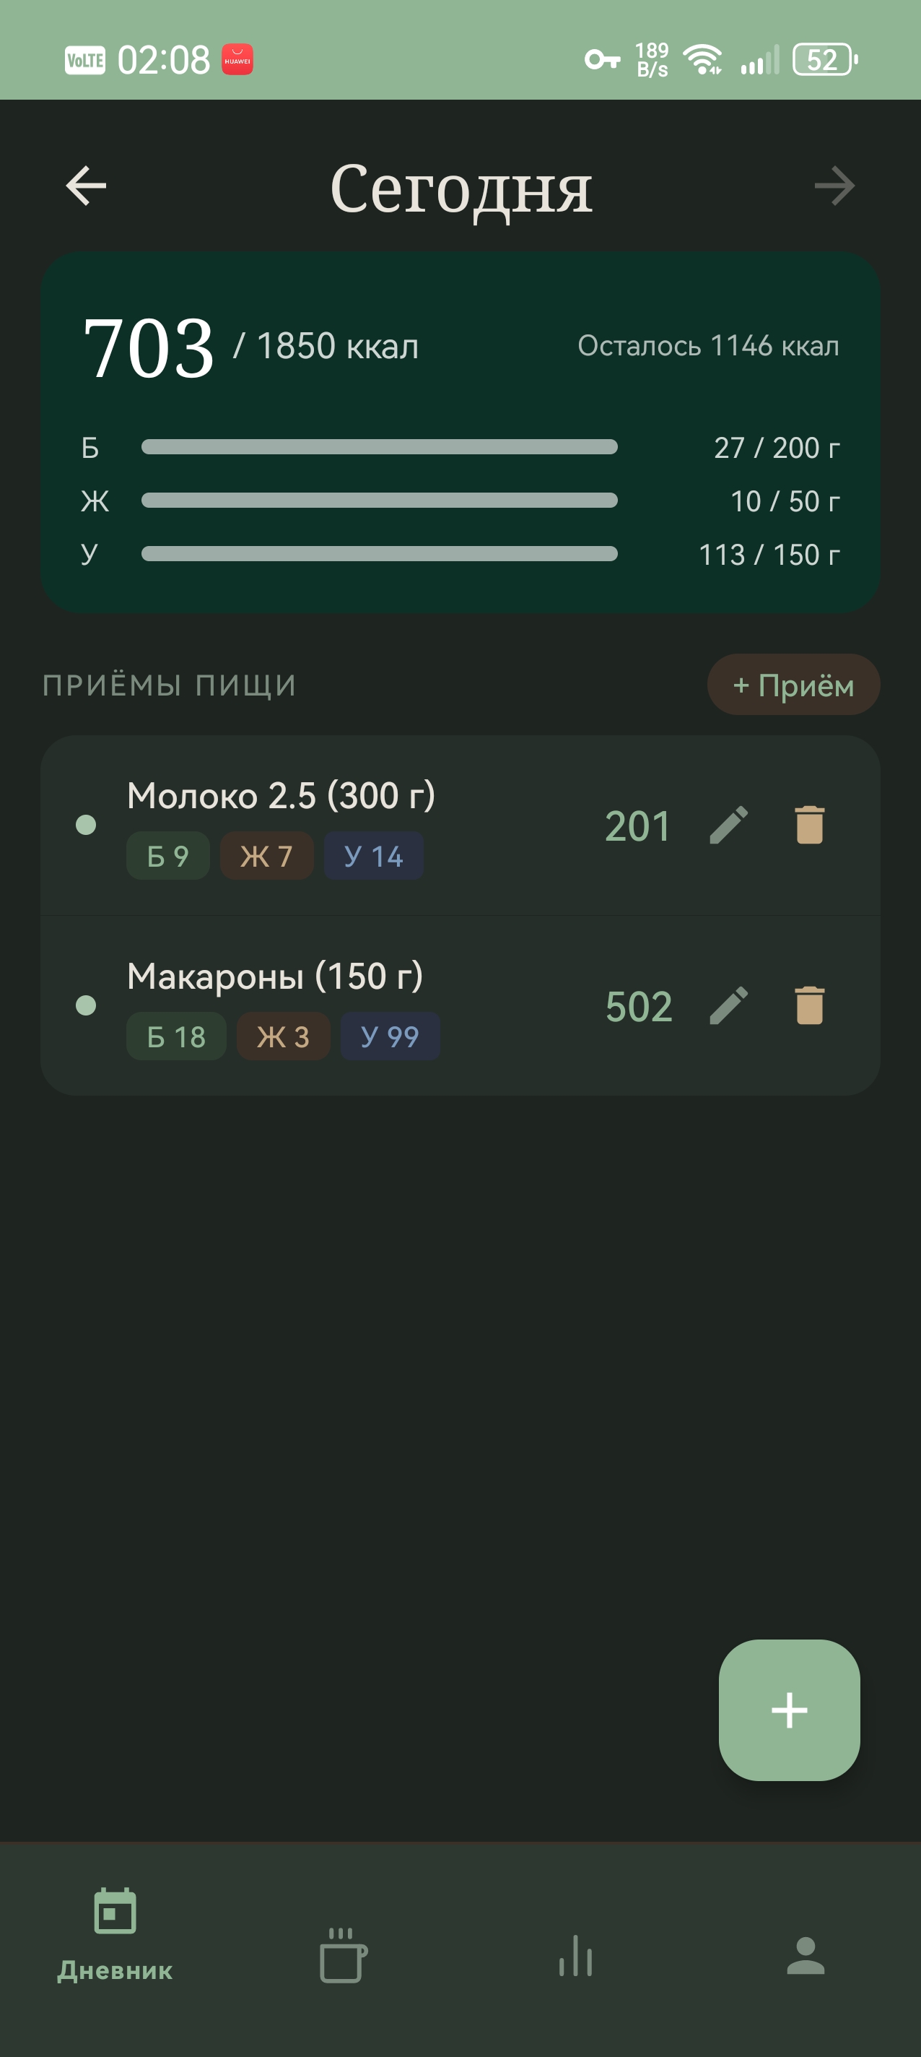The width and height of the screenshot is (921, 2057).
Task: Open the Молоко 2.5 (300 г) item
Action: 281,796
